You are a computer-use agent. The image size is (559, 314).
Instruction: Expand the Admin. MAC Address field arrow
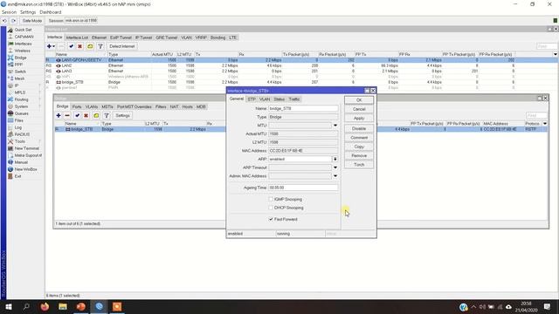pos(335,176)
